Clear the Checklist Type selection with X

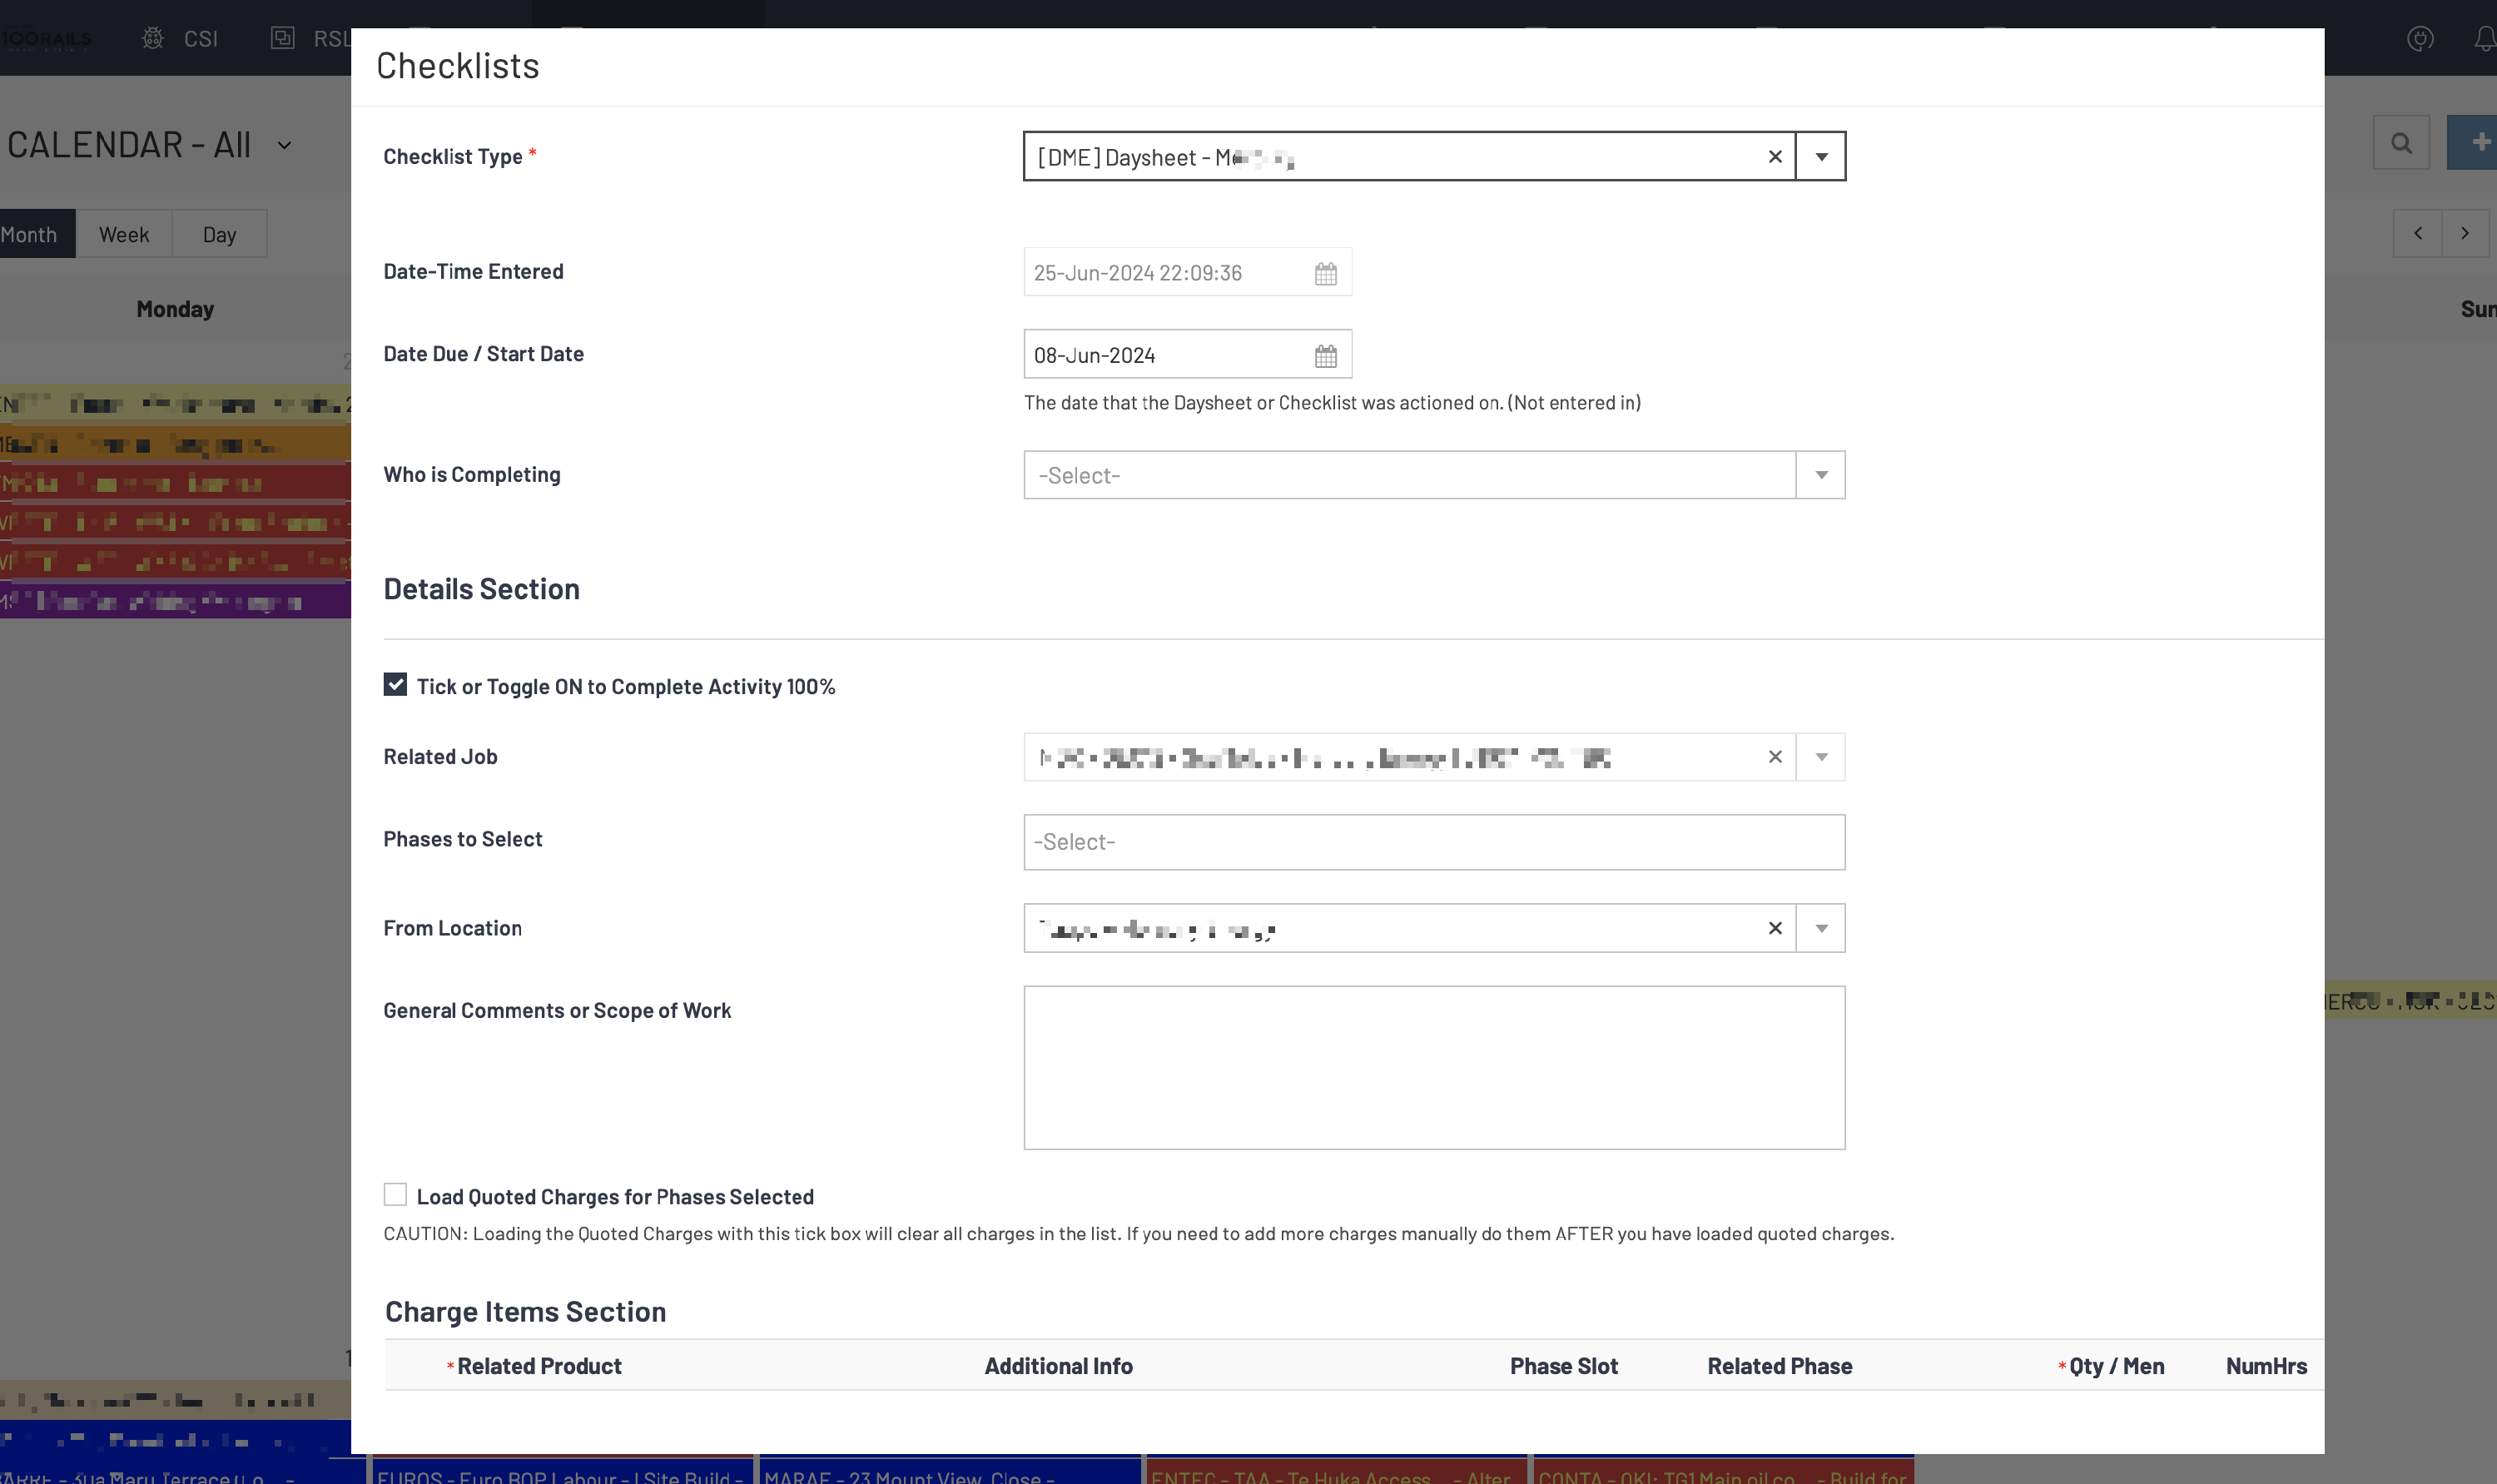[x=1775, y=157]
